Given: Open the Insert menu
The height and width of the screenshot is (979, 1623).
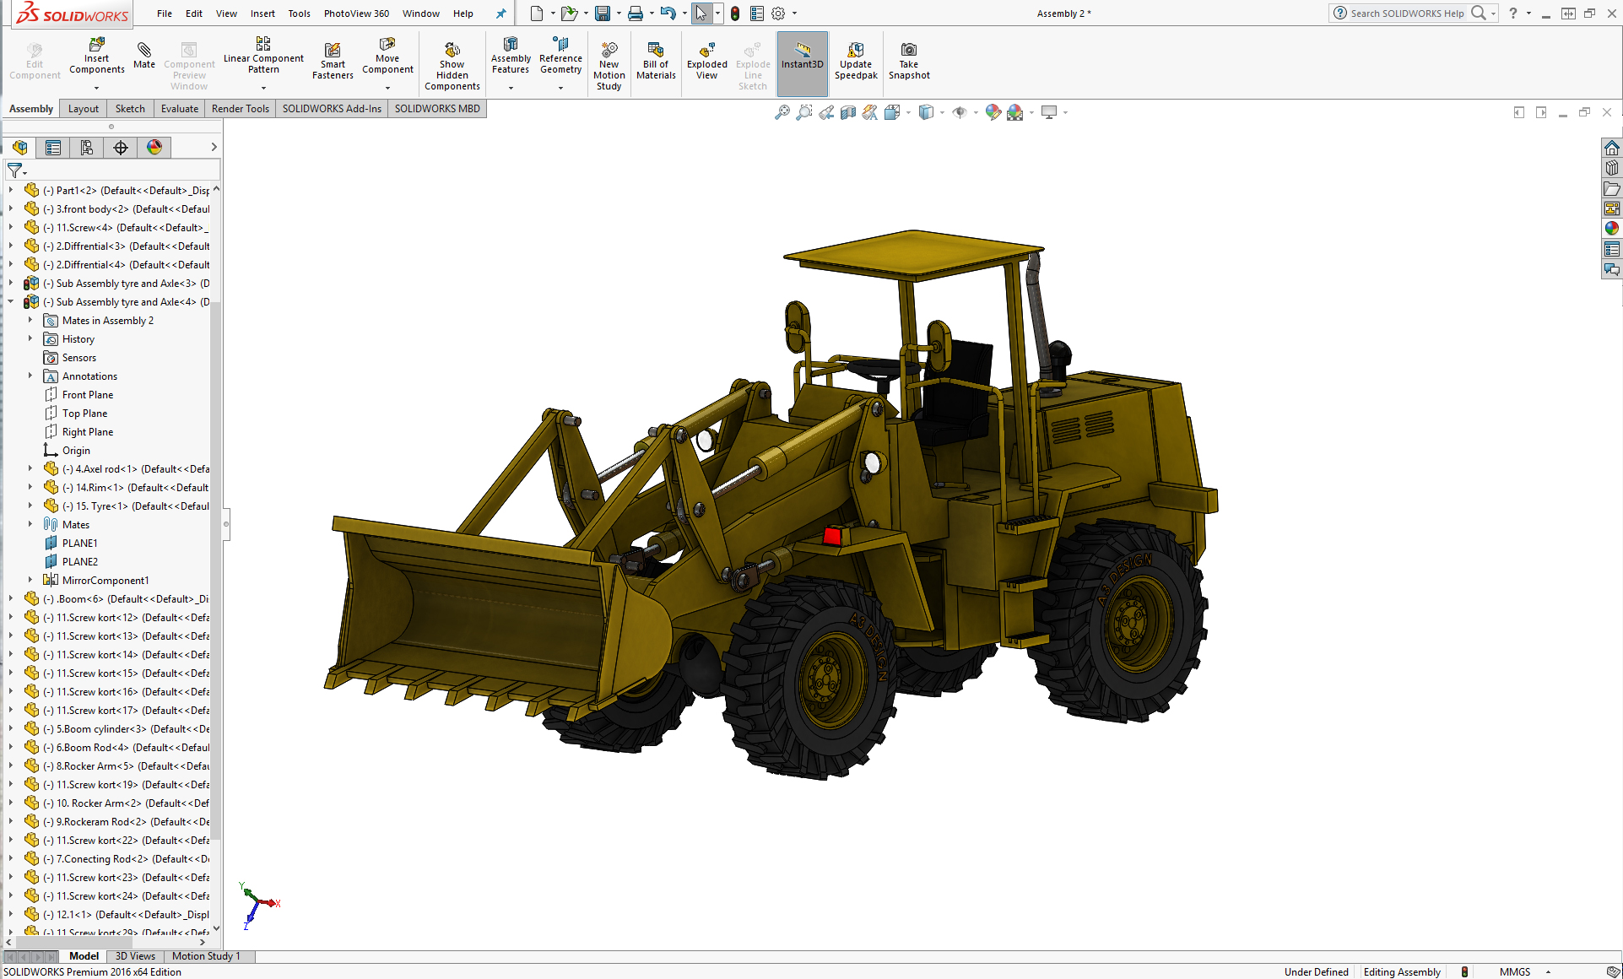Looking at the screenshot, I should pyautogui.click(x=262, y=14).
